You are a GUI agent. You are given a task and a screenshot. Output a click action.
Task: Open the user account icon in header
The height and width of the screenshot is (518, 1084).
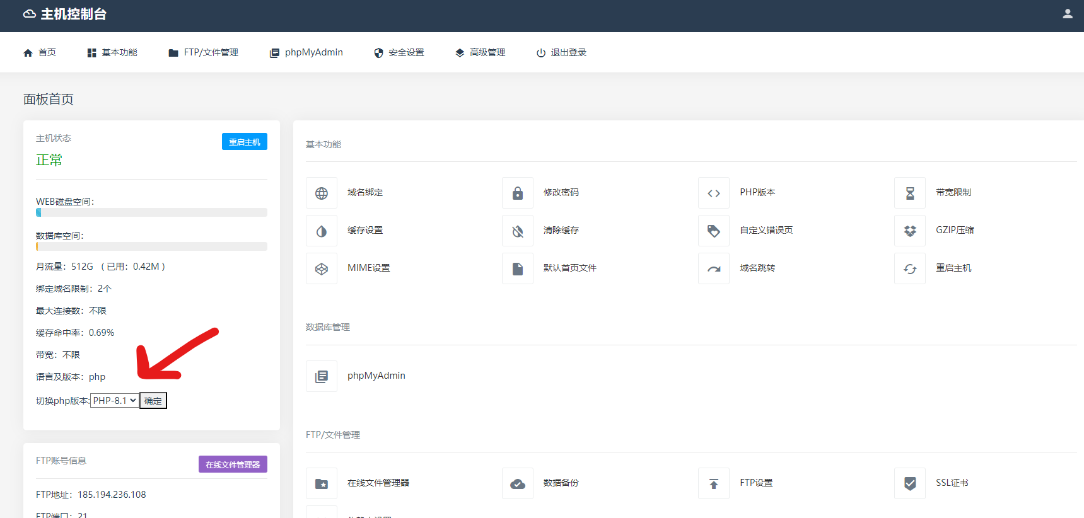(x=1068, y=14)
